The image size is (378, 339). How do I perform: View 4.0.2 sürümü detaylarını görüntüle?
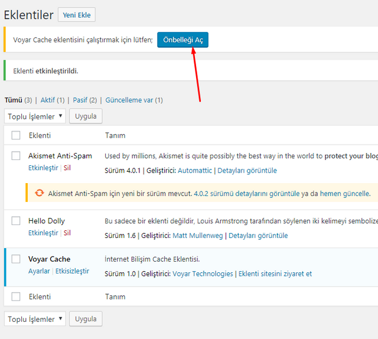click(x=247, y=194)
